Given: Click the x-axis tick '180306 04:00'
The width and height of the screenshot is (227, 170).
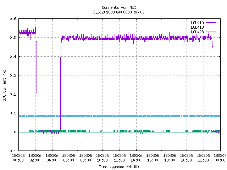Looking at the screenshot, I should click(52, 158).
